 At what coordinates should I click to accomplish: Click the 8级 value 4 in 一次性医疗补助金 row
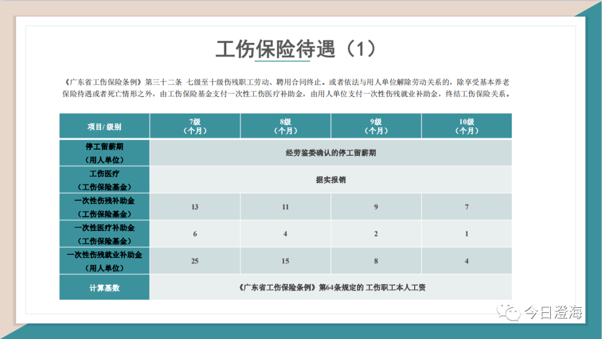285,234
